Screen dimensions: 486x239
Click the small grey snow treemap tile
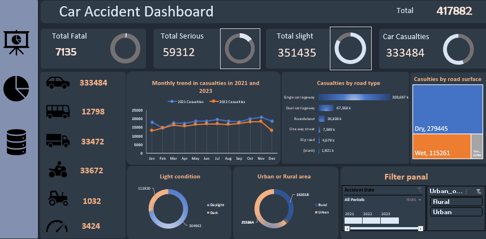[x=477, y=147]
